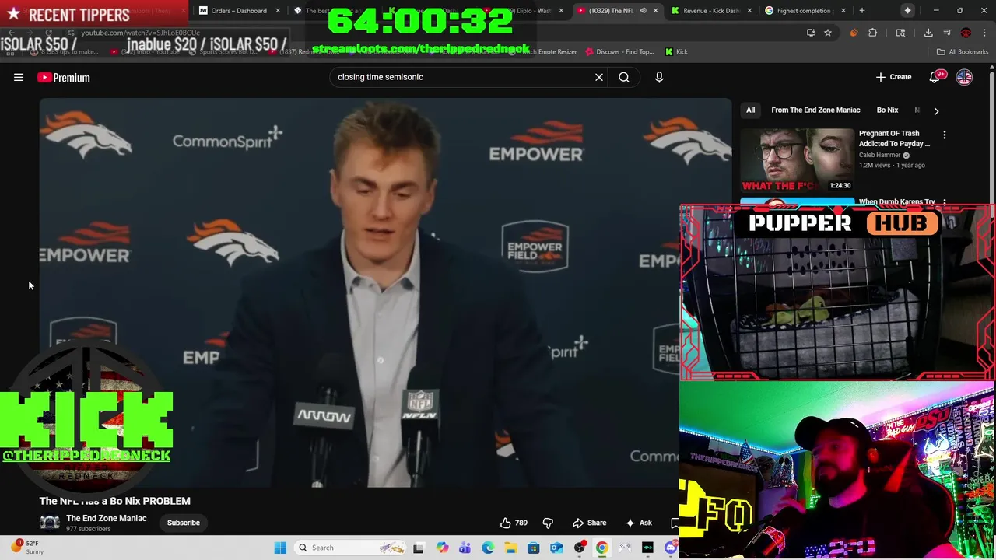
Task: Like the Bo Nix video
Action: [514, 523]
